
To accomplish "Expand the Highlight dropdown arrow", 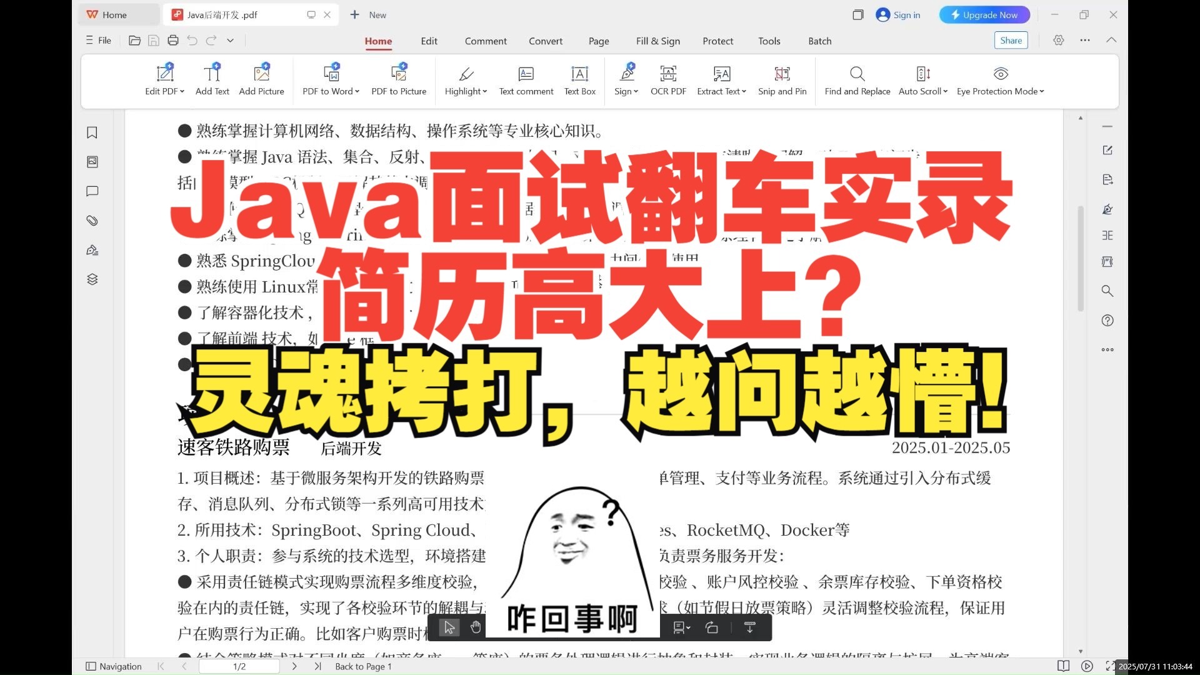I will (485, 92).
